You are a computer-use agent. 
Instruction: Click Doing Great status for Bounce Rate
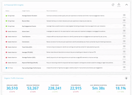(x=11, y=21)
